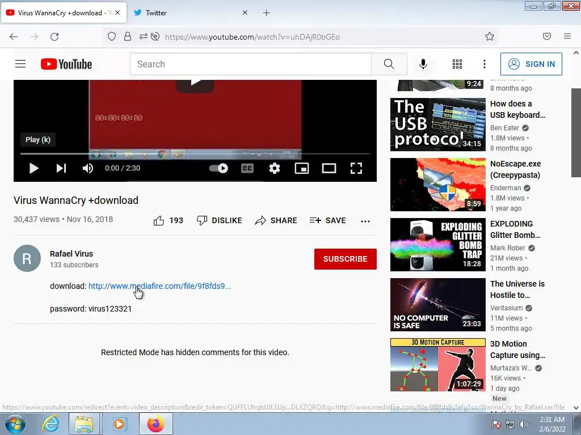This screenshot has height=435, width=581.
Task: Open a new browser tab
Action: point(267,13)
